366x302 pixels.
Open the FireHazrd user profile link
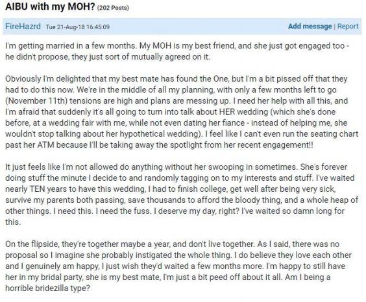[23, 26]
